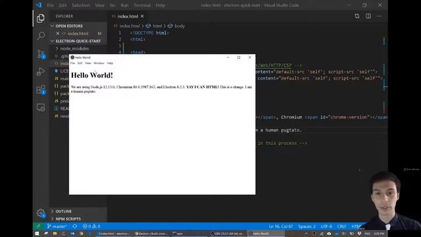The width and height of the screenshot is (421, 237).
Task: Open the editor More Actions menu
Action: click(x=379, y=16)
